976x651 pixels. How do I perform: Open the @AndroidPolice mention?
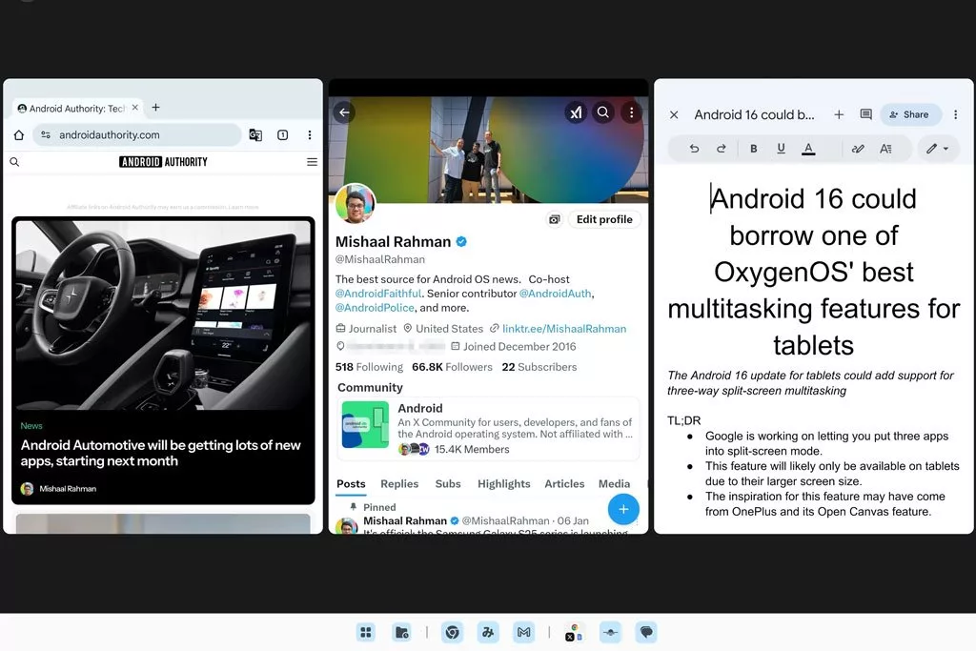[375, 308]
